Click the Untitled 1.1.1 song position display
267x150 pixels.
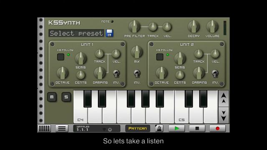tap(97, 128)
